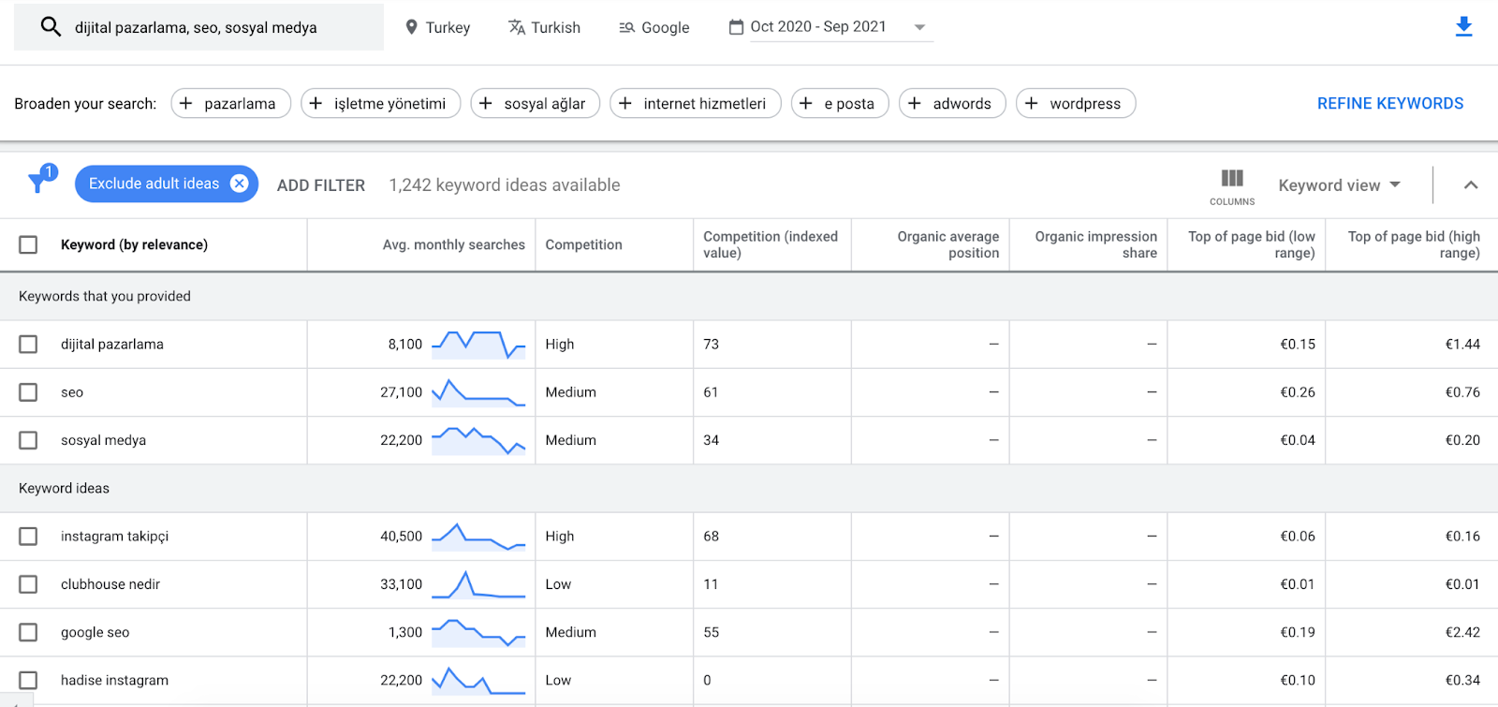Click the Turkey location pin icon

[x=411, y=27]
